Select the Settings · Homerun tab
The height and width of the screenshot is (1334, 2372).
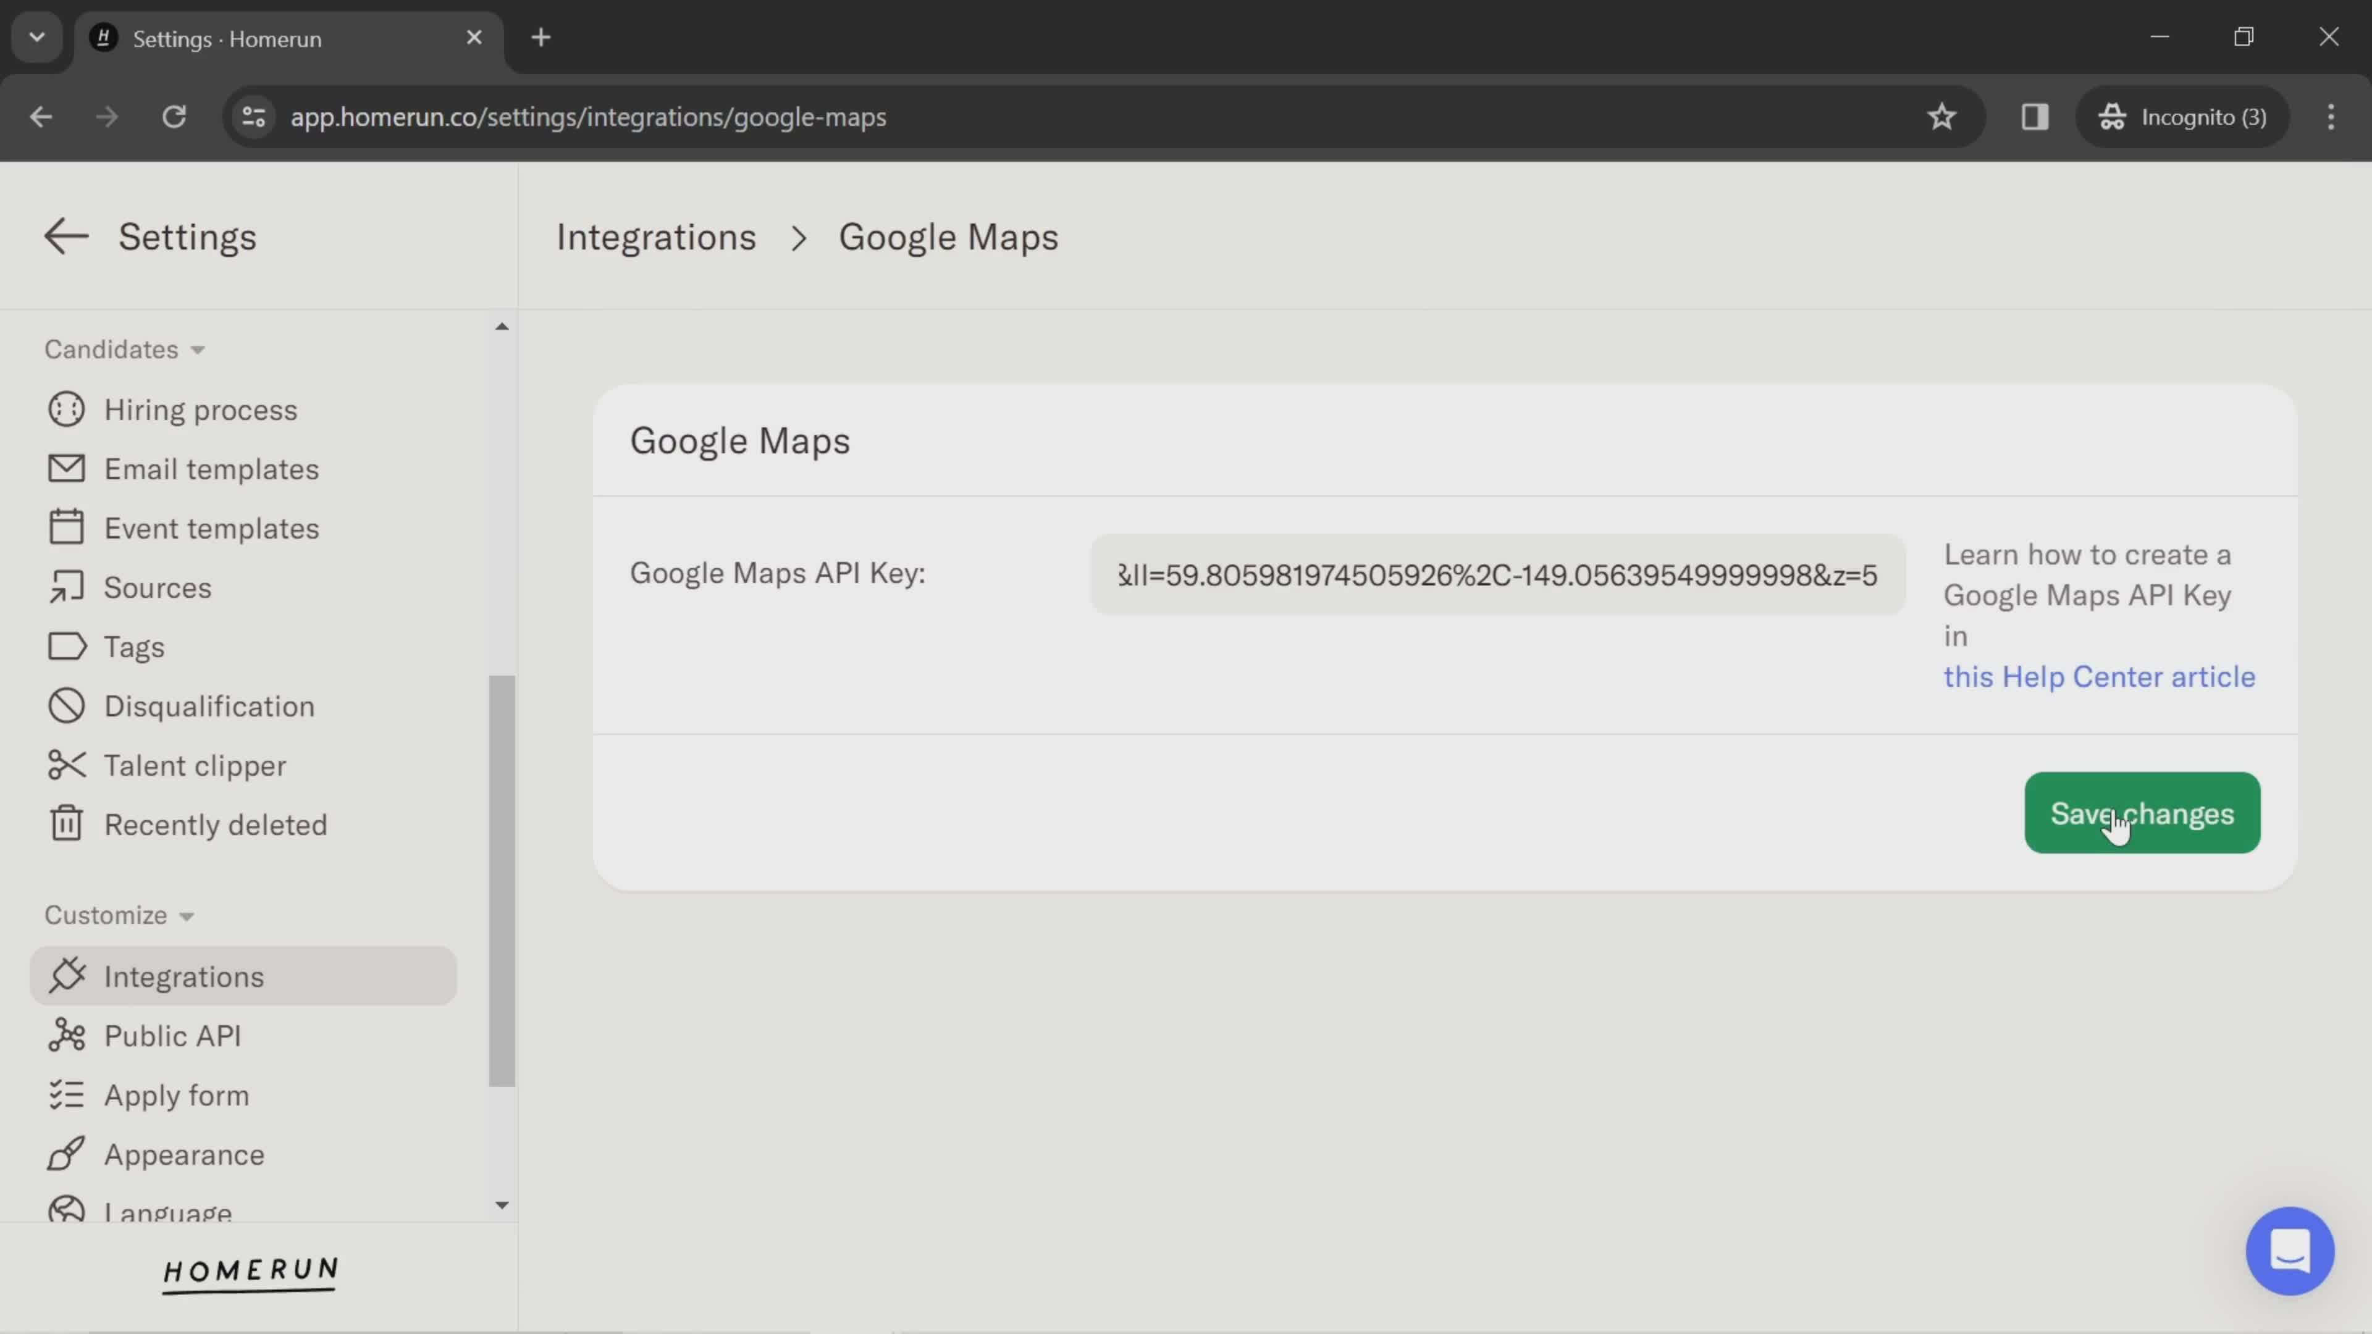(289, 39)
